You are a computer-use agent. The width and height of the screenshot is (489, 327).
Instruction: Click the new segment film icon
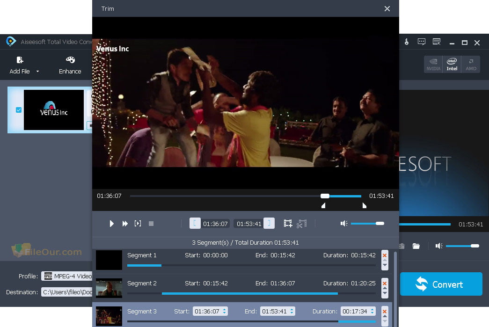[288, 224]
